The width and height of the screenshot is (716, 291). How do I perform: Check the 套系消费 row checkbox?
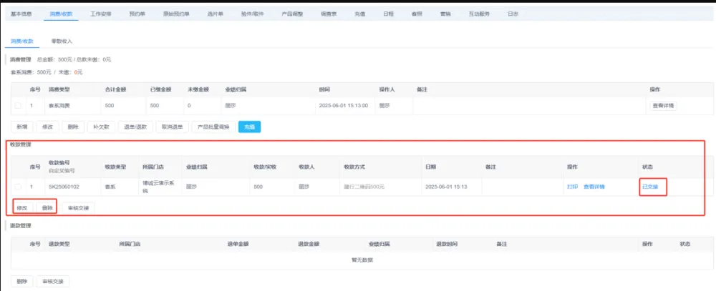(x=18, y=106)
